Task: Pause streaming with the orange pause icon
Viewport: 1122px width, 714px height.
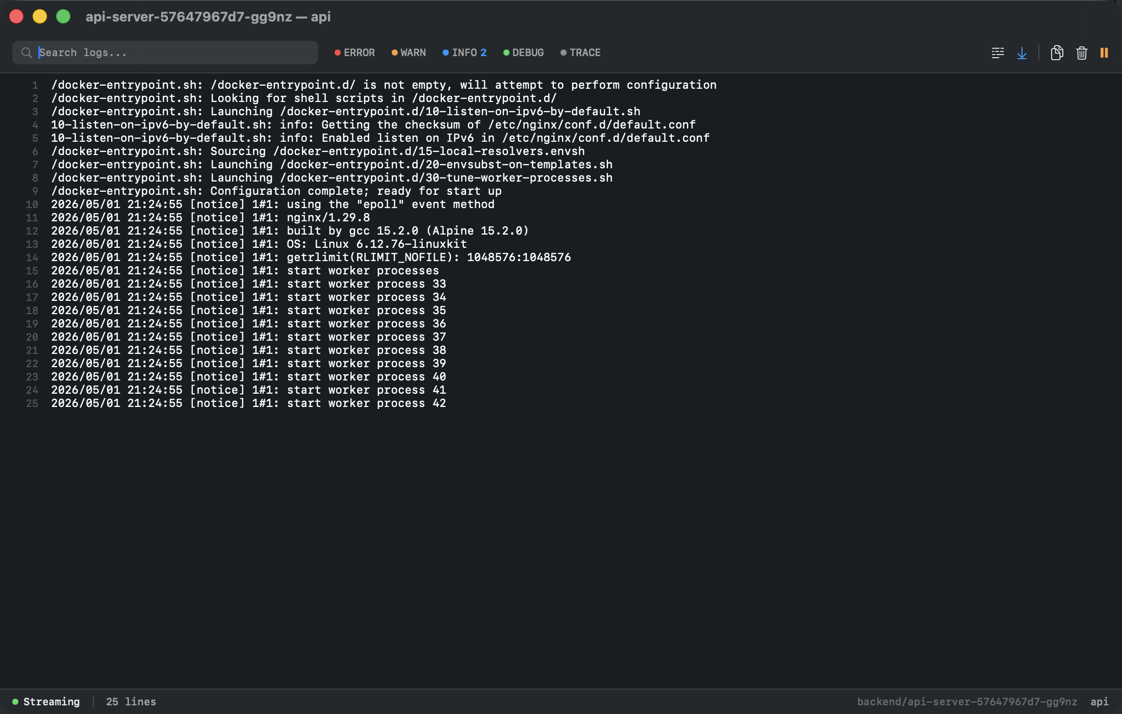Action: click(x=1104, y=53)
